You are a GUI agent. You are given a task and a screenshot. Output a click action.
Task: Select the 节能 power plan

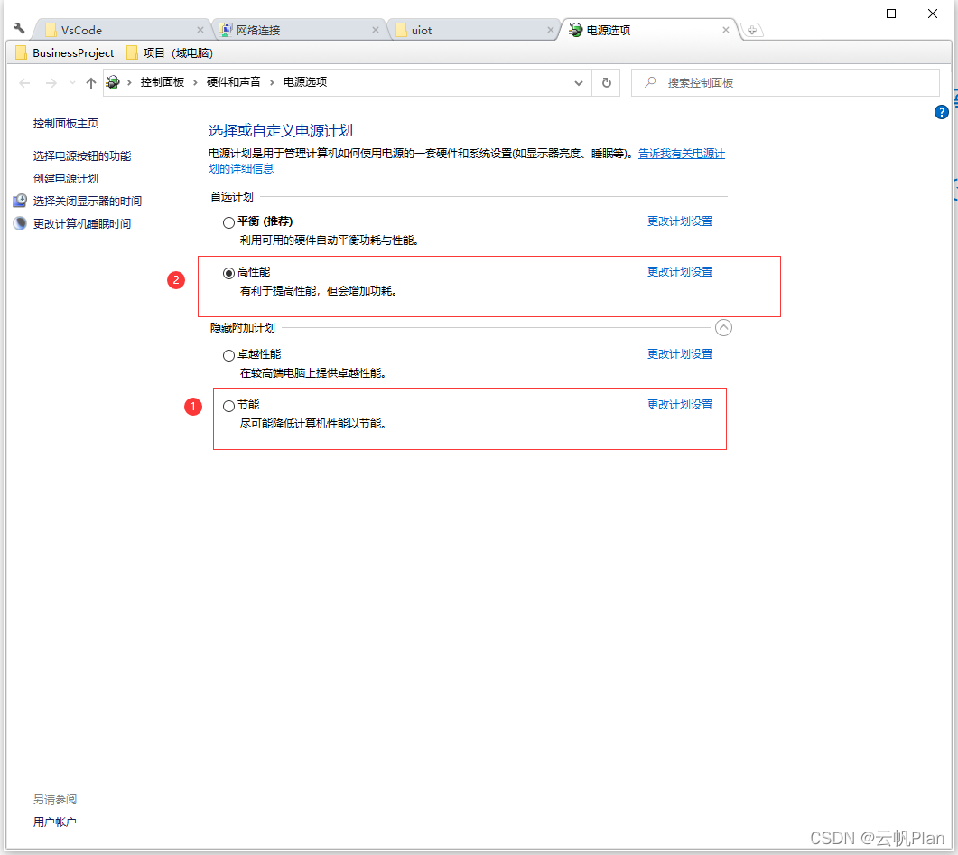[x=228, y=406]
